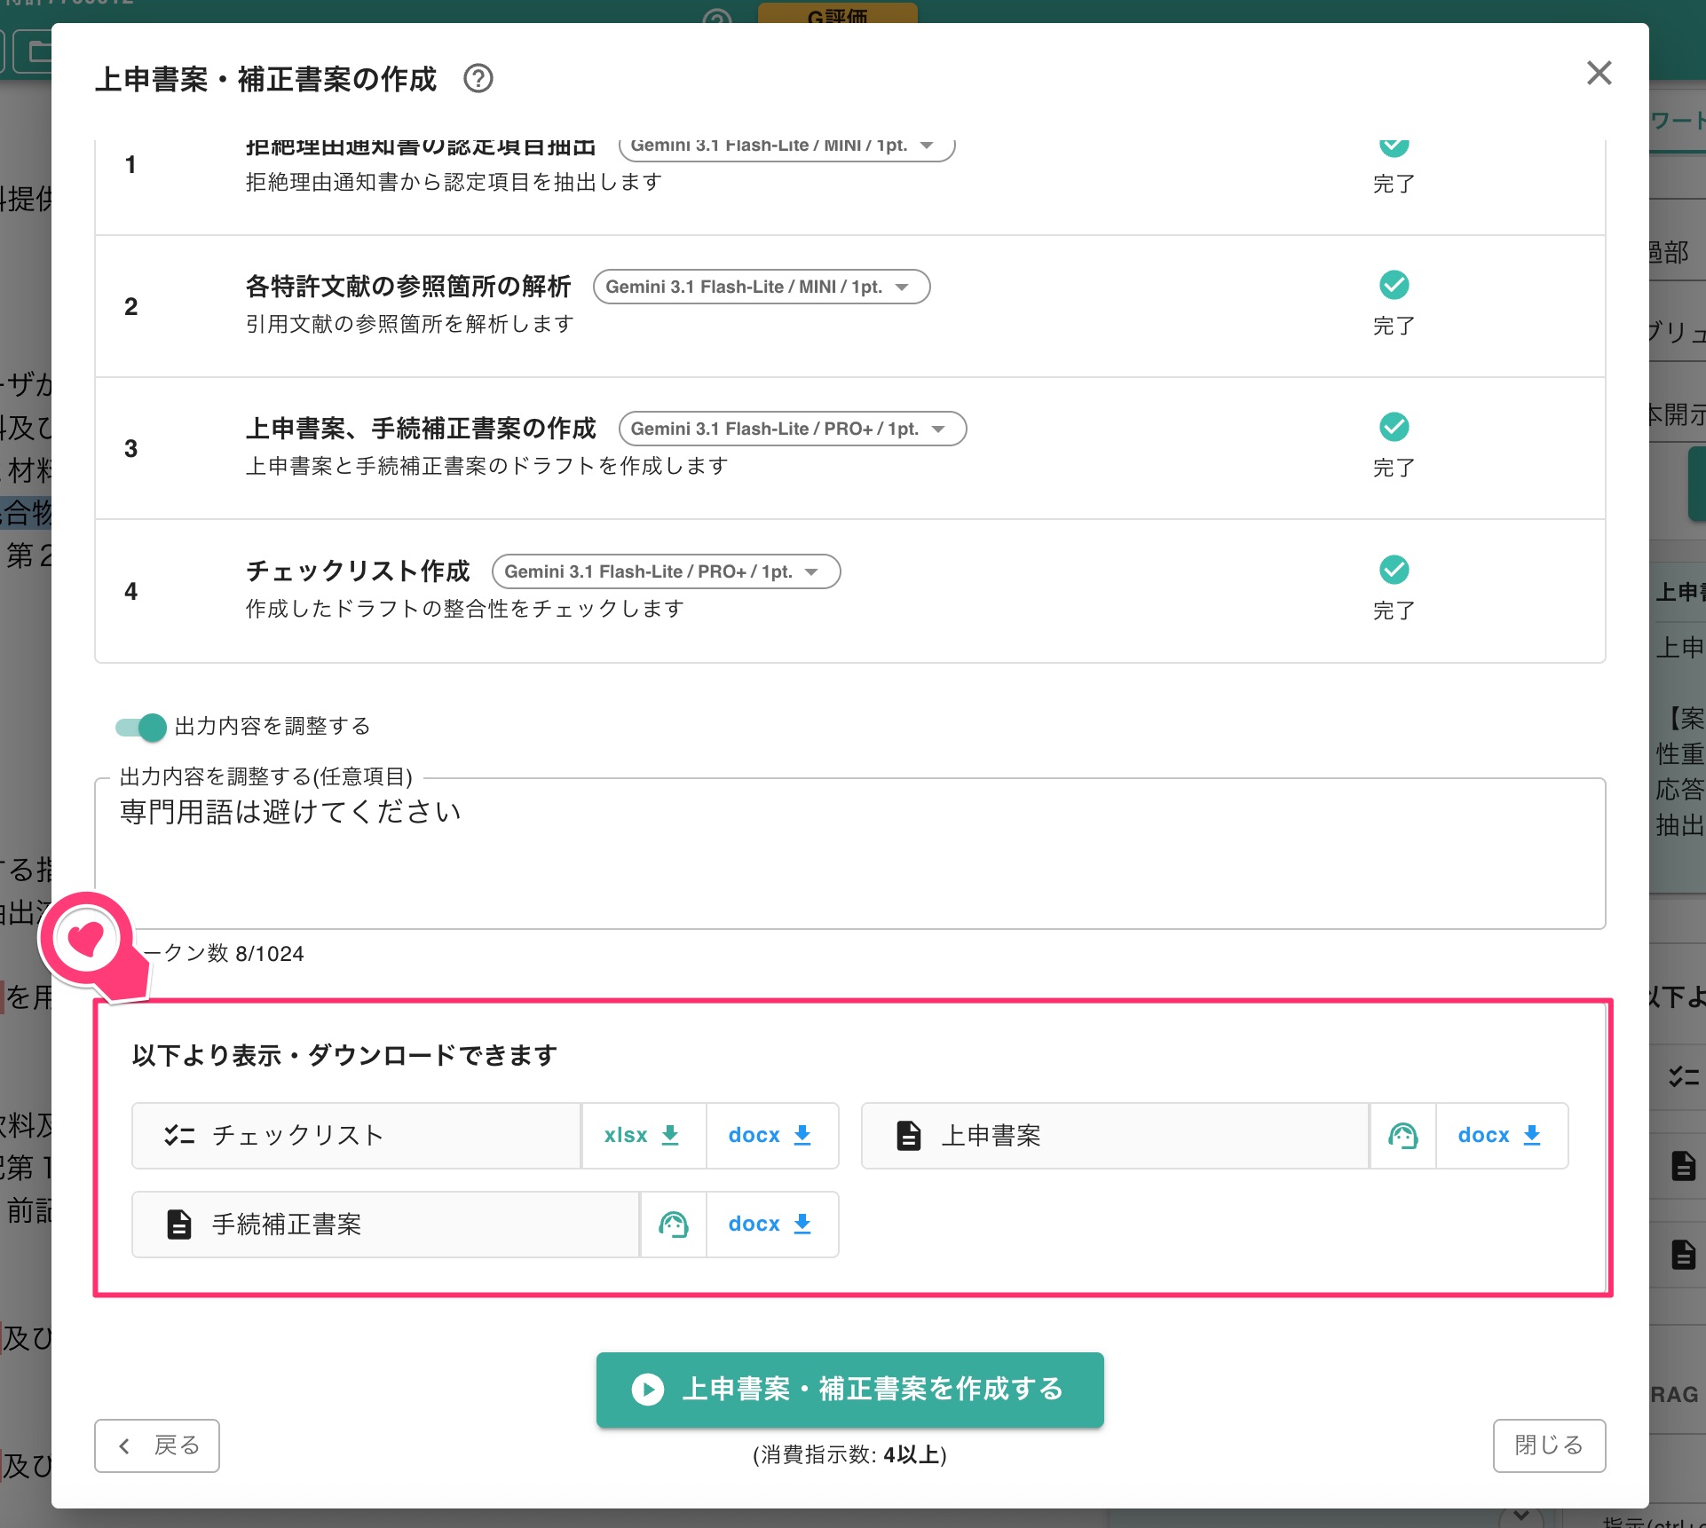Select text 上申書案と手続補正書案のドラフトを作成します

(487, 466)
